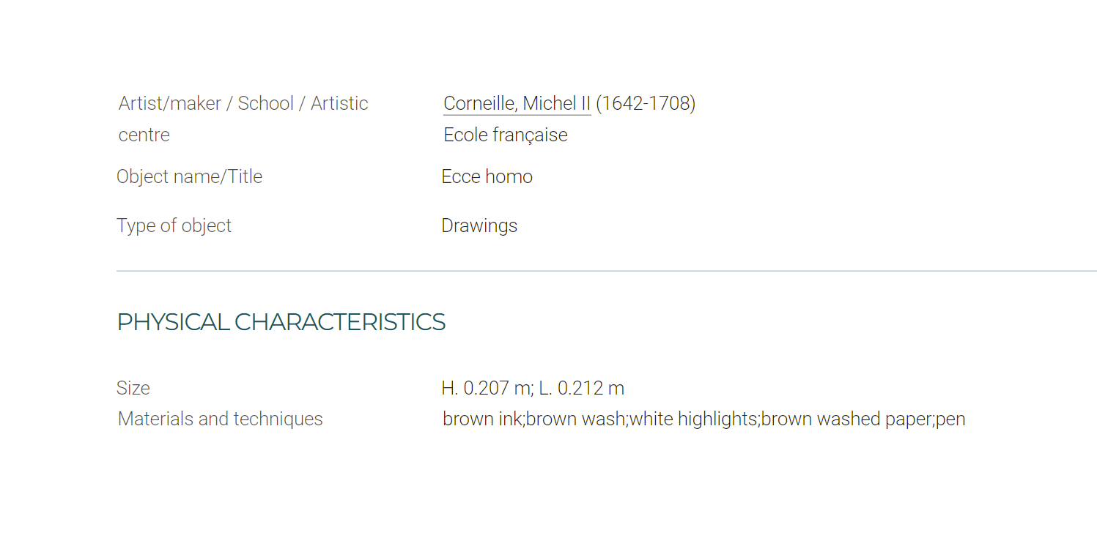Image resolution: width=1097 pixels, height=549 pixels.
Task: Click the brown wash material term
Action: tap(575, 419)
